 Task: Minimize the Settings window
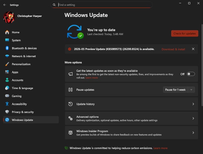click(180, 3)
